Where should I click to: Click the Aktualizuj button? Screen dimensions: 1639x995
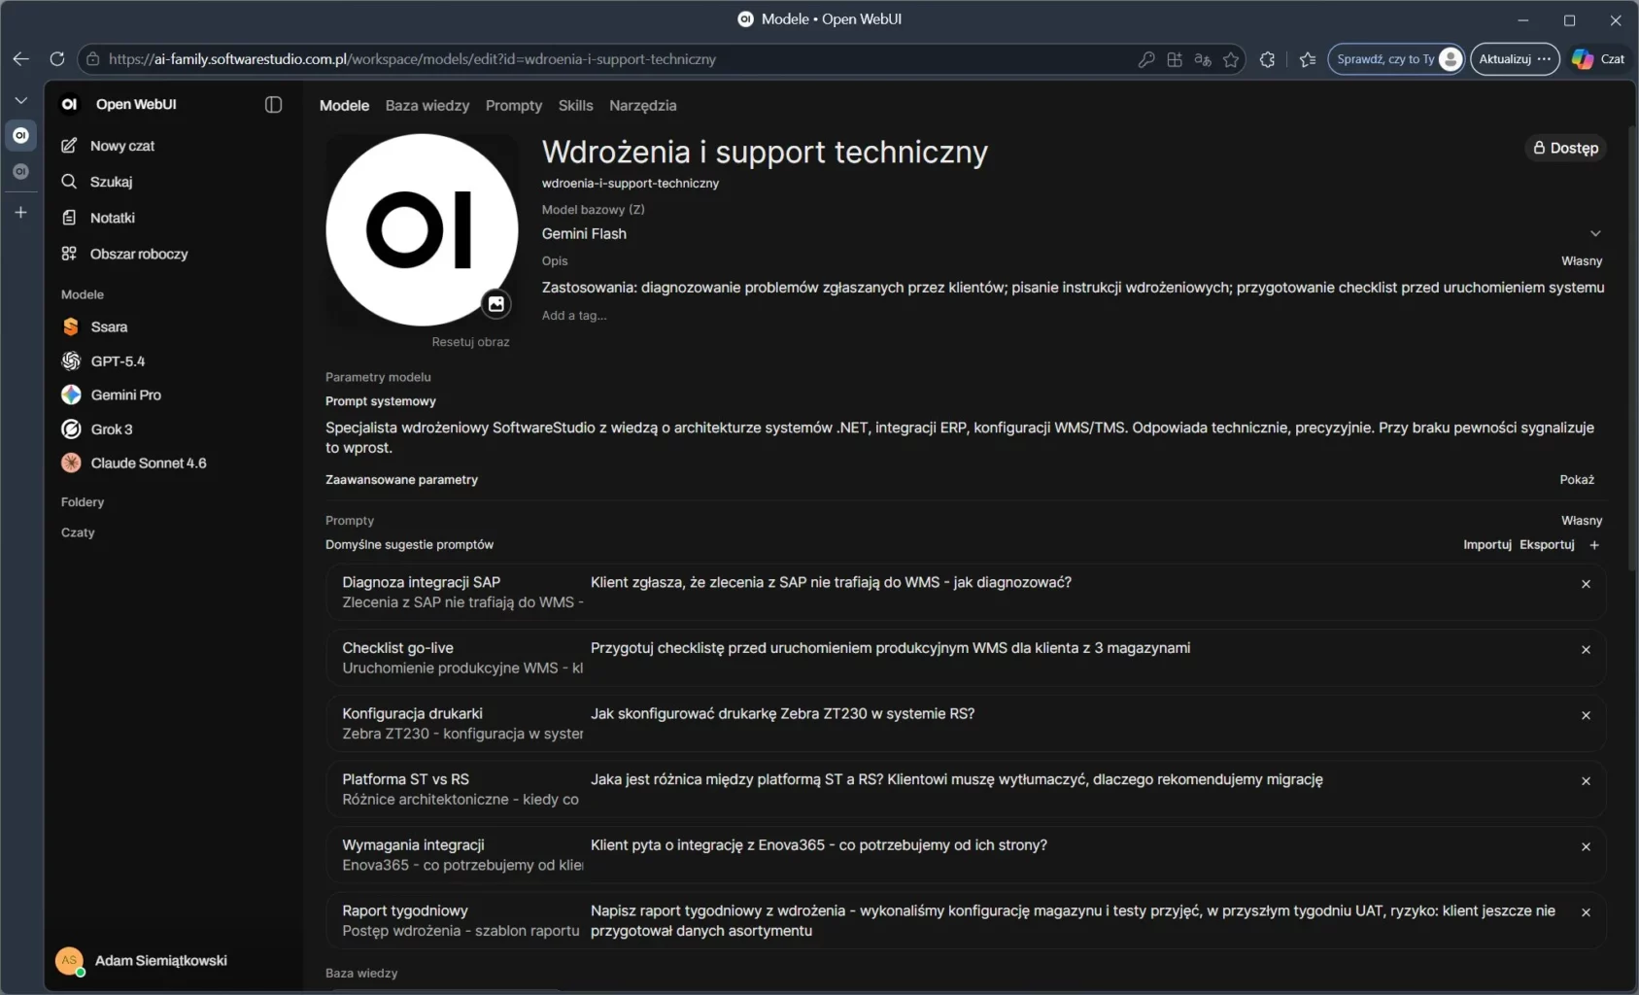tap(1508, 58)
